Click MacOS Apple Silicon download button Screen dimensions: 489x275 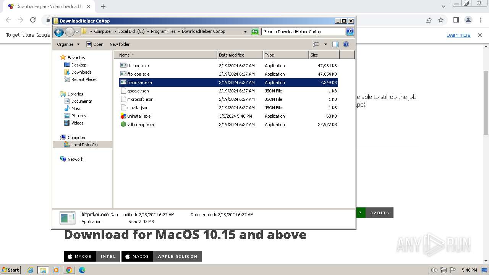[x=162, y=256]
